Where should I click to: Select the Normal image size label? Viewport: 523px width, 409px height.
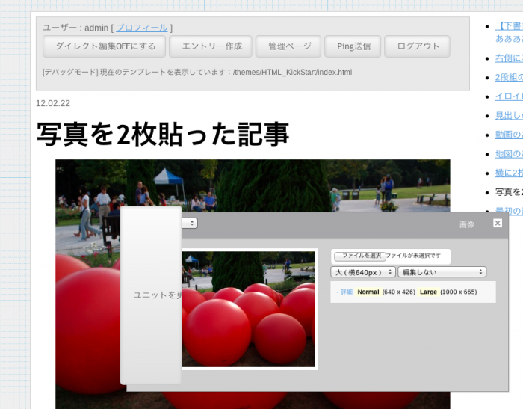368,292
